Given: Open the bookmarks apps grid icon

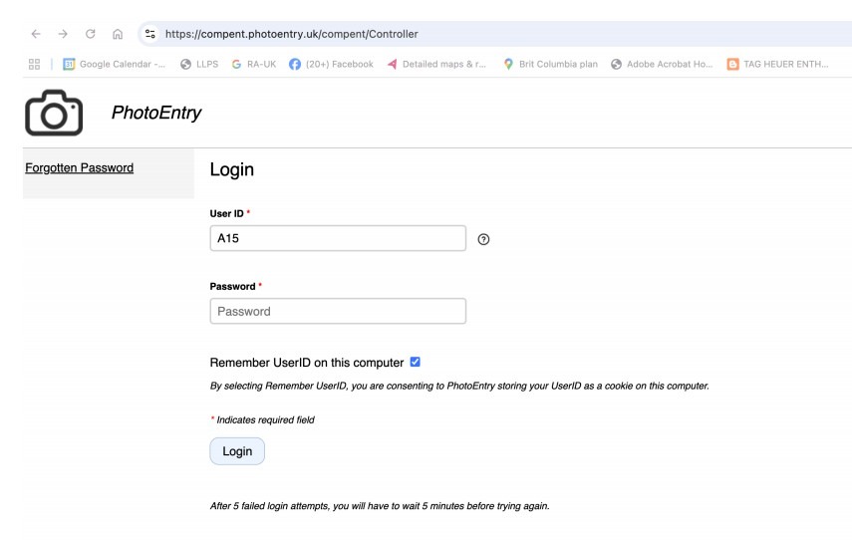Looking at the screenshot, I should click(34, 64).
